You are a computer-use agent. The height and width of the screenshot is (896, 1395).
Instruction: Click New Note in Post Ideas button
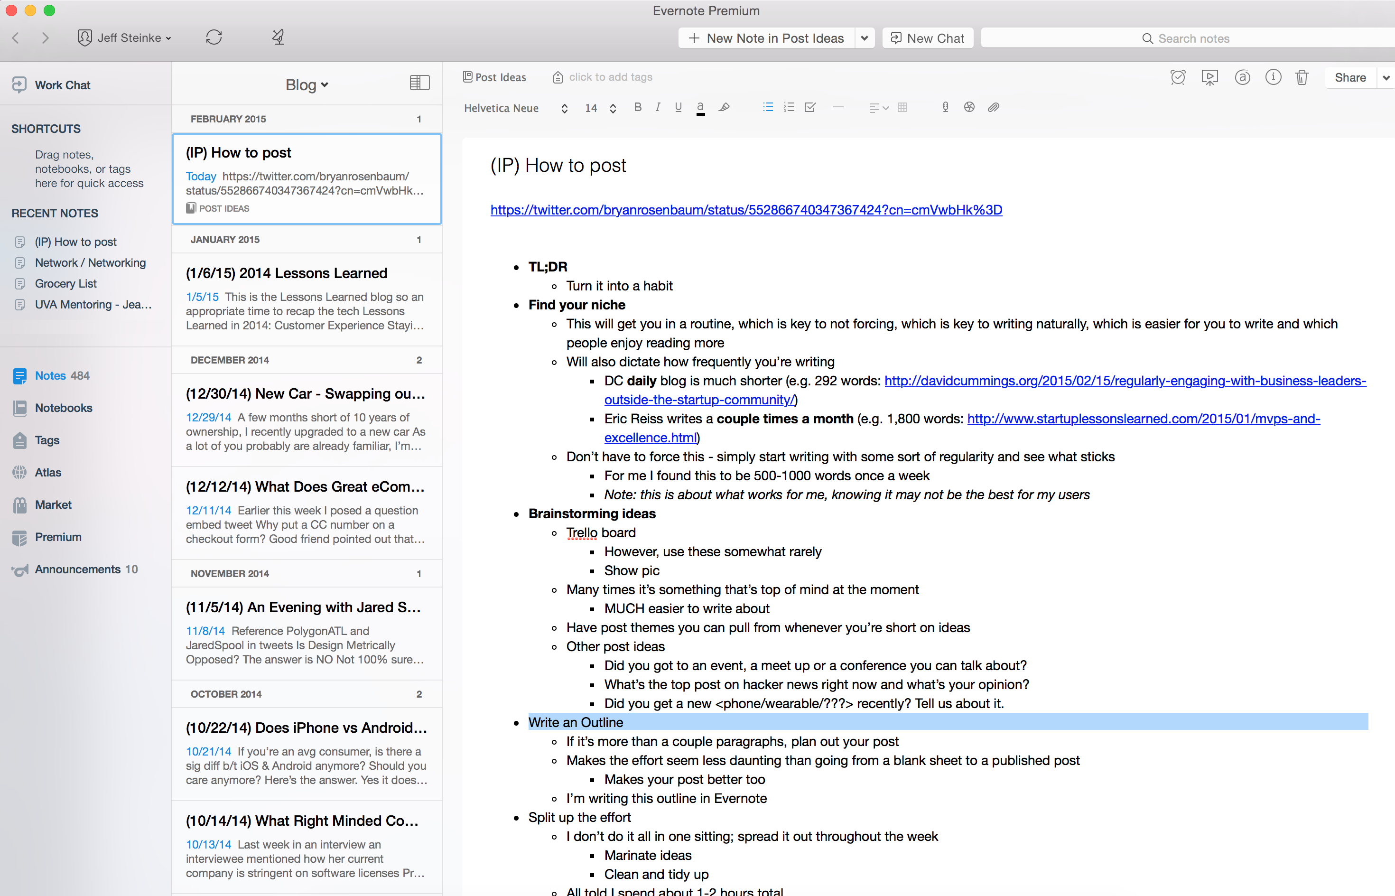coord(766,38)
